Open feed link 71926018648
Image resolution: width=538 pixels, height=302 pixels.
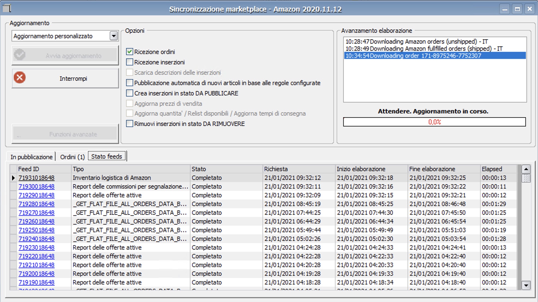point(36,221)
